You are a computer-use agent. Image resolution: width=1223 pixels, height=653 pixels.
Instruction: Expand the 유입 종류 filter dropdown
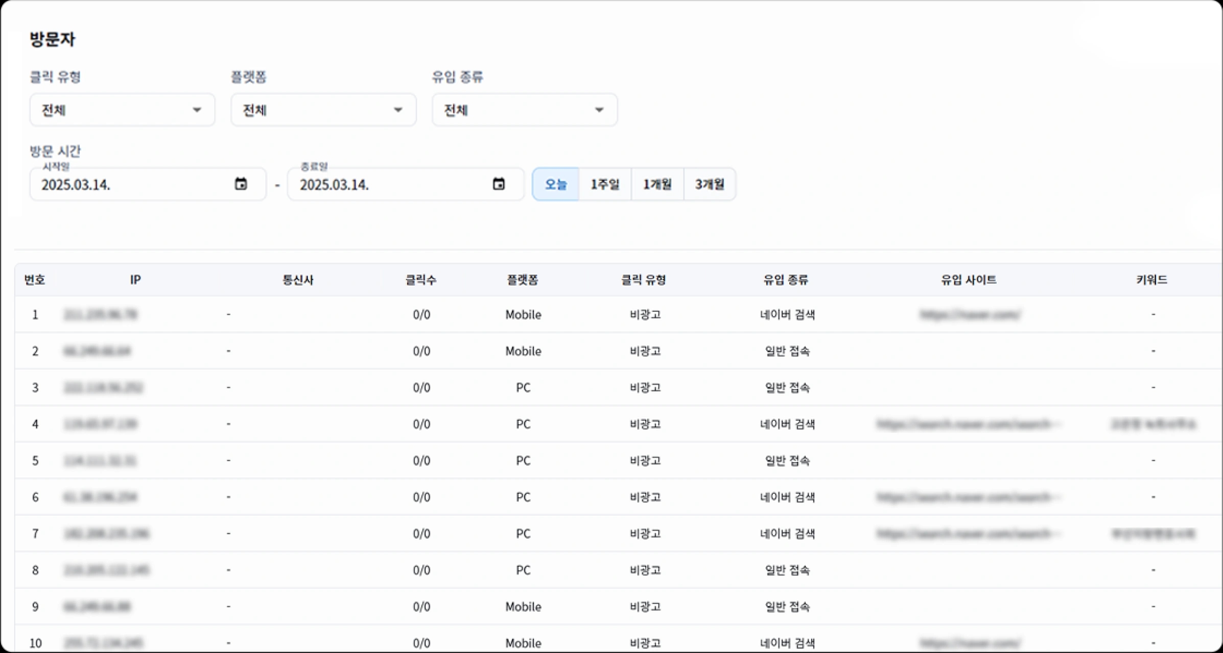pyautogui.click(x=525, y=110)
